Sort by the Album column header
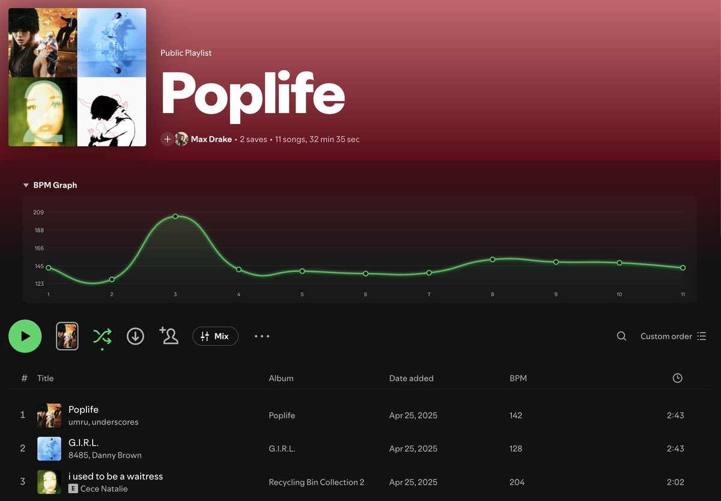 (x=281, y=378)
